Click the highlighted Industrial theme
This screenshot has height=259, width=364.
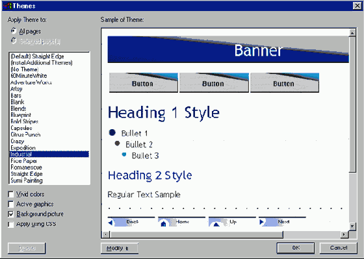pos(49,154)
